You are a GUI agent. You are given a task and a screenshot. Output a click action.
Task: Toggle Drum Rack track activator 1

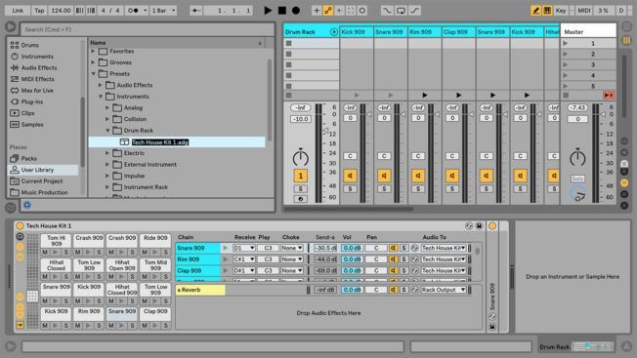point(301,176)
